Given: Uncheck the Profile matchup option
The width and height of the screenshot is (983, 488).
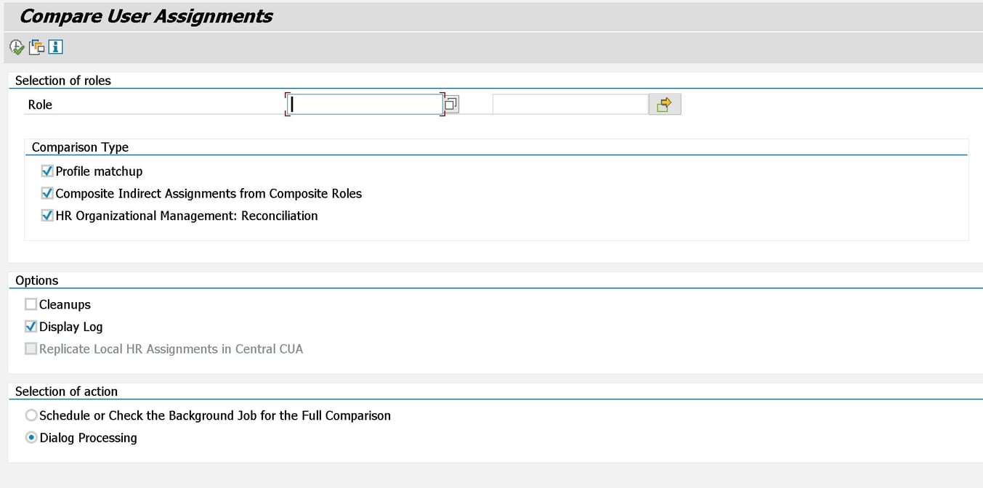Looking at the screenshot, I should click(x=46, y=171).
